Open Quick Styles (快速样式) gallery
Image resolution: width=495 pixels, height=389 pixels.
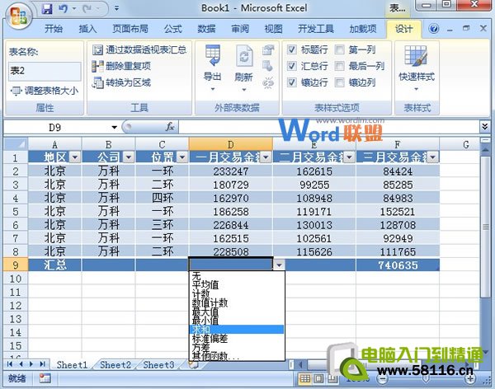pyautogui.click(x=416, y=68)
